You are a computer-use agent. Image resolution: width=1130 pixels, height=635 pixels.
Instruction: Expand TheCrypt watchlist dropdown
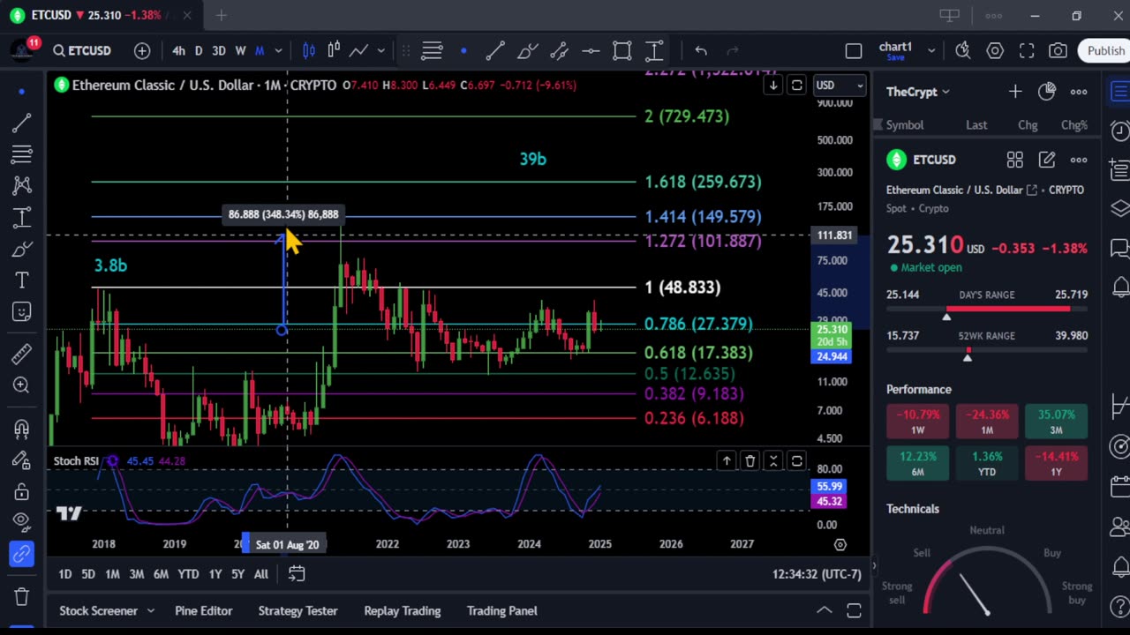tap(918, 92)
